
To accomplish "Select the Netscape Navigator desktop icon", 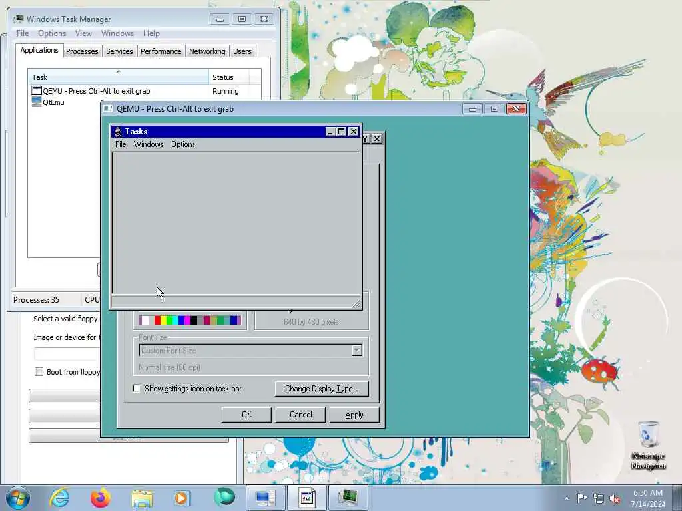I will [649, 445].
